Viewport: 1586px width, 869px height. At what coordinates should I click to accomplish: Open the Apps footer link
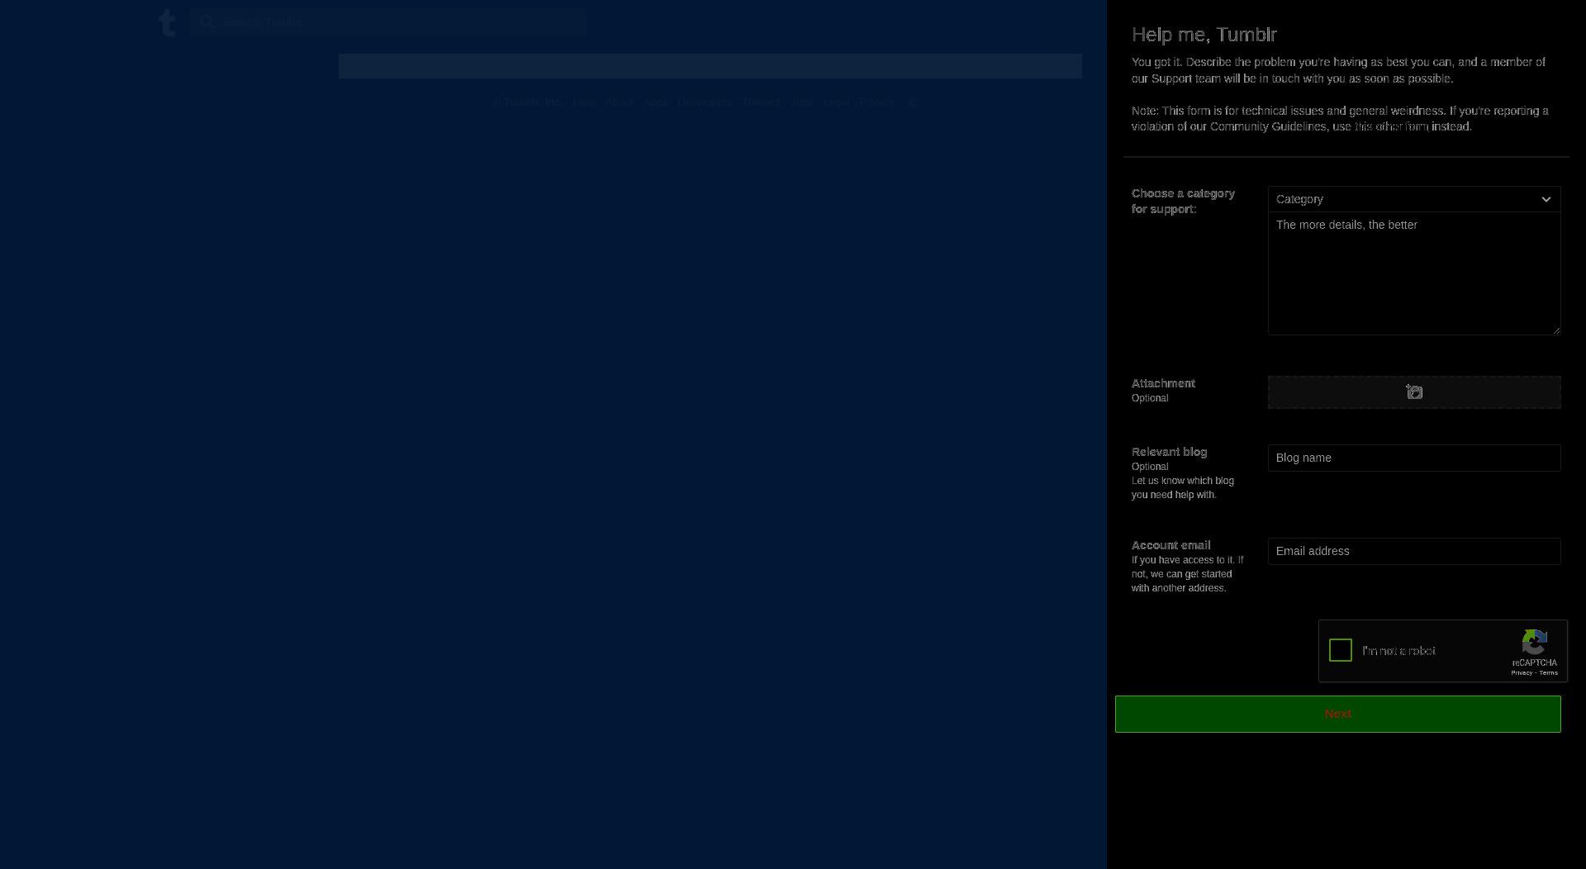[655, 102]
